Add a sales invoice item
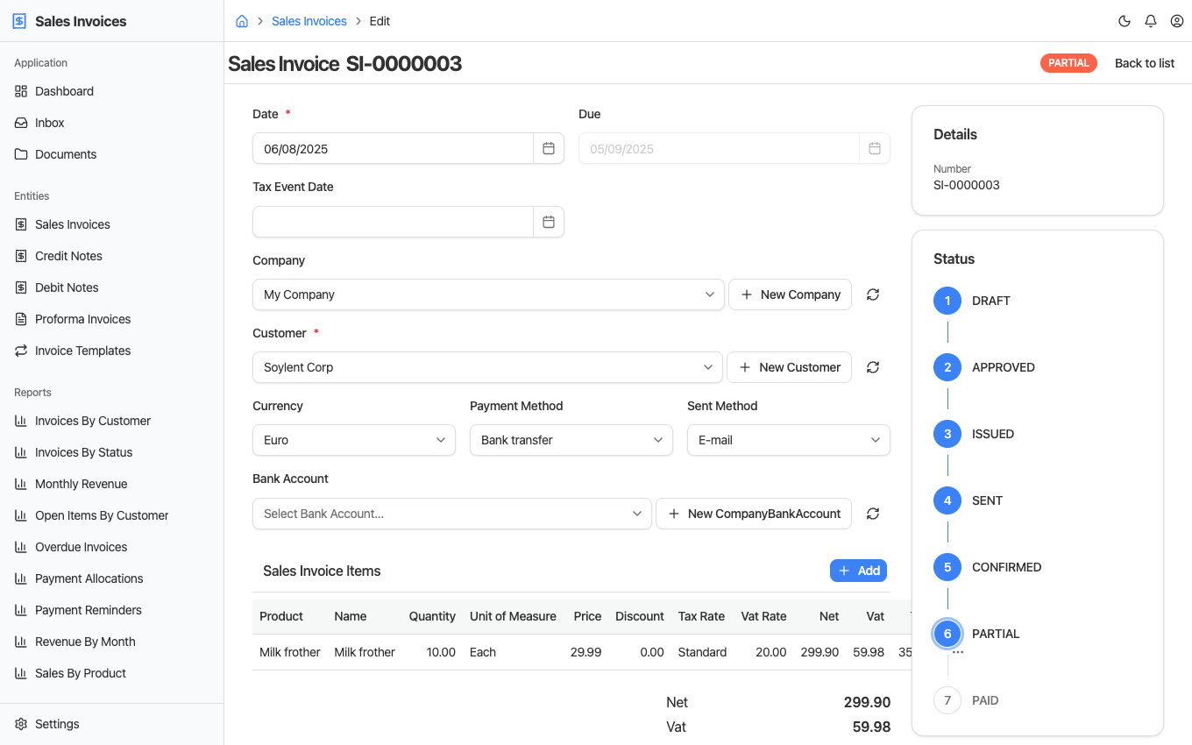Image resolution: width=1192 pixels, height=745 pixels. [x=858, y=571]
